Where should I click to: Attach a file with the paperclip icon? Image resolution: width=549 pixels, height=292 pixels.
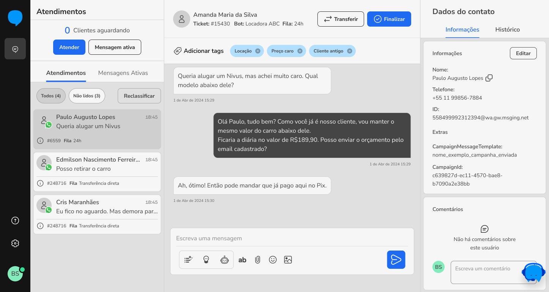(257, 260)
